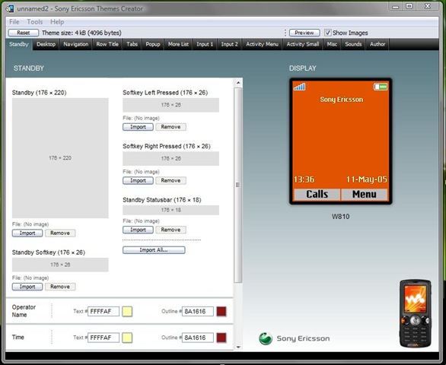446x365 pixels.
Task: Switch to the Navigation tab
Action: [x=75, y=44]
